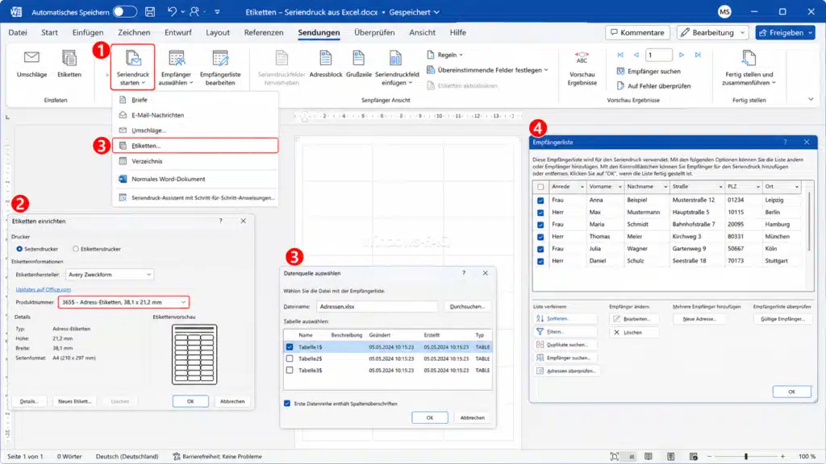Open Seriendruck starten dropdown
The height and width of the screenshot is (464, 826).
133,68
